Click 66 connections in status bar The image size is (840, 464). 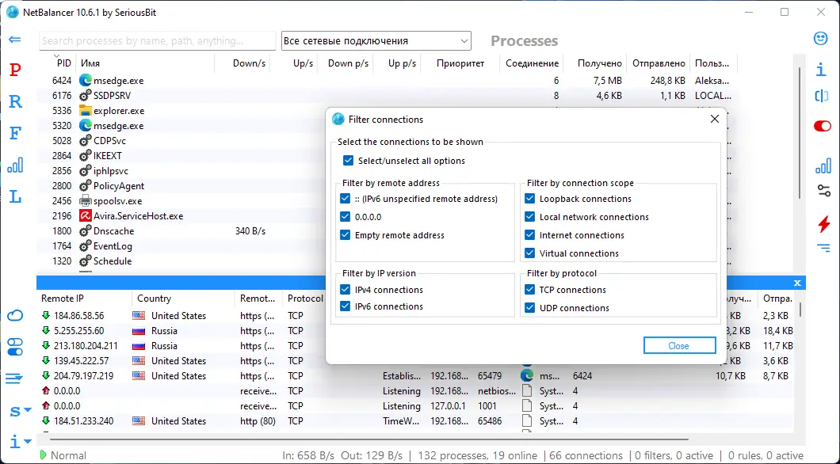click(x=586, y=455)
